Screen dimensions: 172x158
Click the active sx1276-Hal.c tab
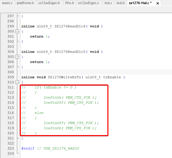tap(140, 3)
